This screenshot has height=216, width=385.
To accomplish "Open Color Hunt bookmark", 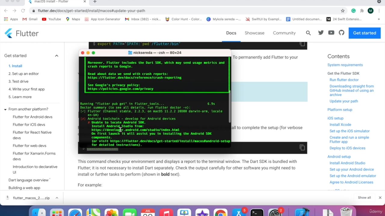I will (184, 19).
